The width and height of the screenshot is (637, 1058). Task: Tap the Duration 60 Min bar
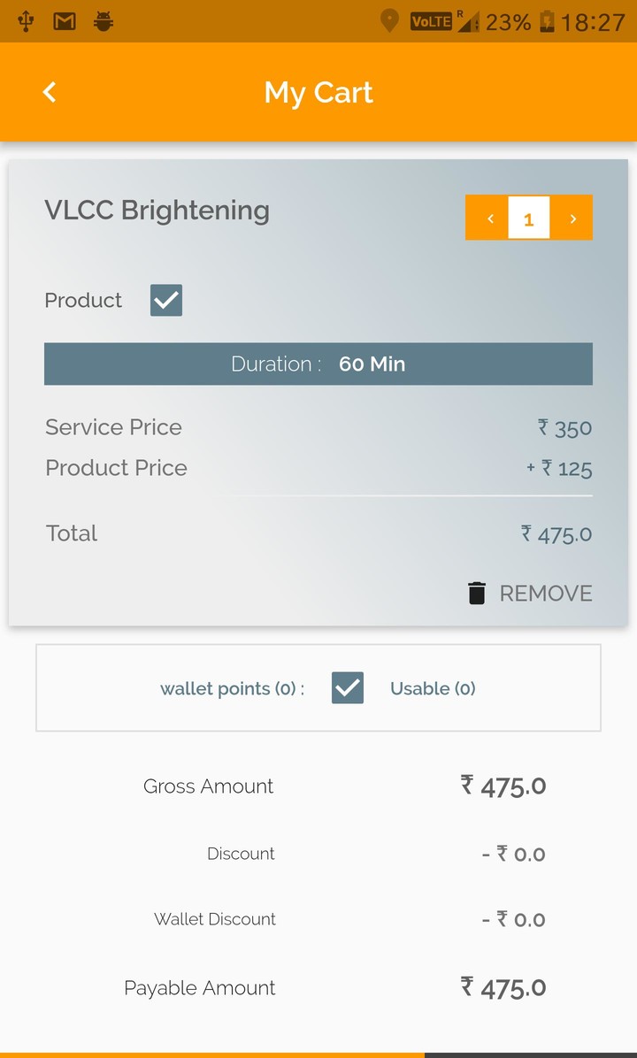pos(318,364)
